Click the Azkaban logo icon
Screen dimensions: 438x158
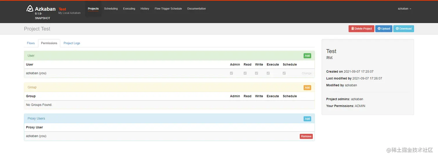click(x=30, y=9)
